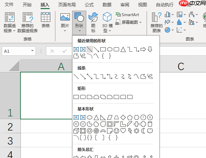Screen dimensions: 206x158
Task: Select the heart shape
Action: click(x=123, y=131)
